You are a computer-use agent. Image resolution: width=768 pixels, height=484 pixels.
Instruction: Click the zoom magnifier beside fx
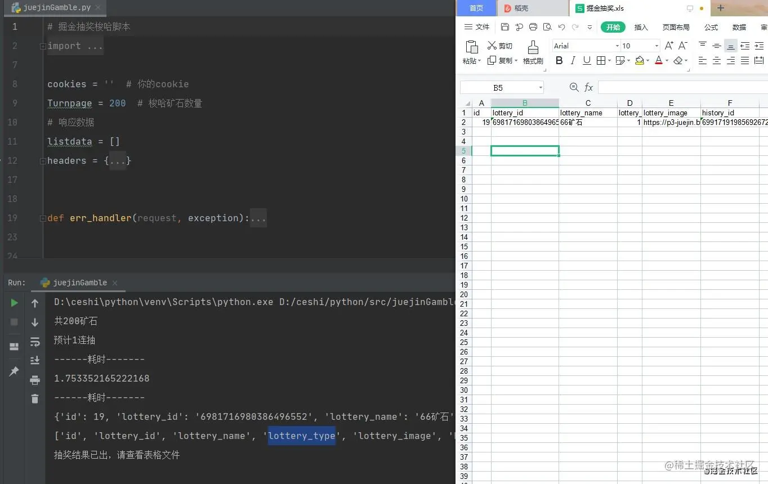574,87
